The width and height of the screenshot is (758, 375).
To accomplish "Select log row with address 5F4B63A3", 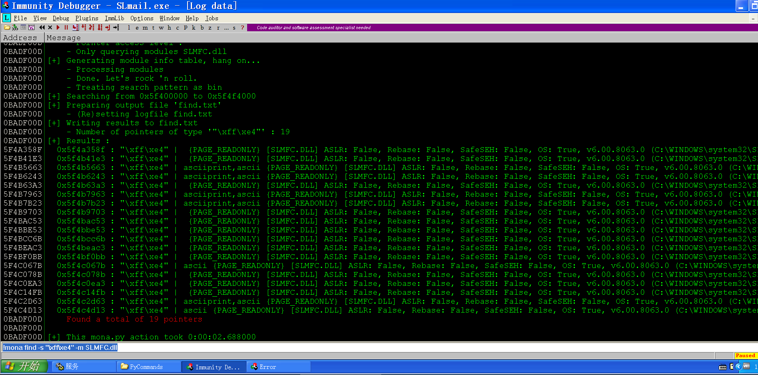I will pyautogui.click(x=379, y=185).
